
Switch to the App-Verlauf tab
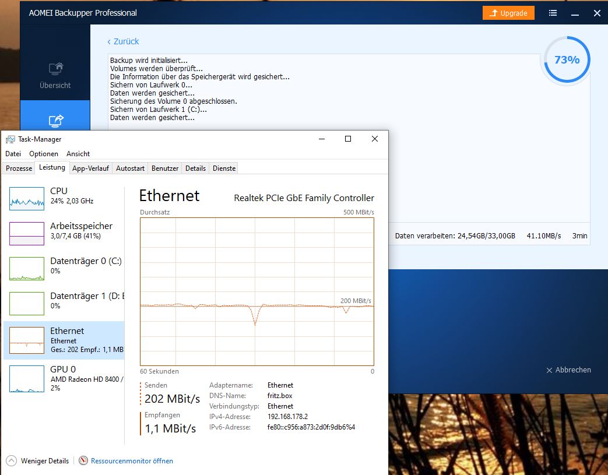[90, 168]
